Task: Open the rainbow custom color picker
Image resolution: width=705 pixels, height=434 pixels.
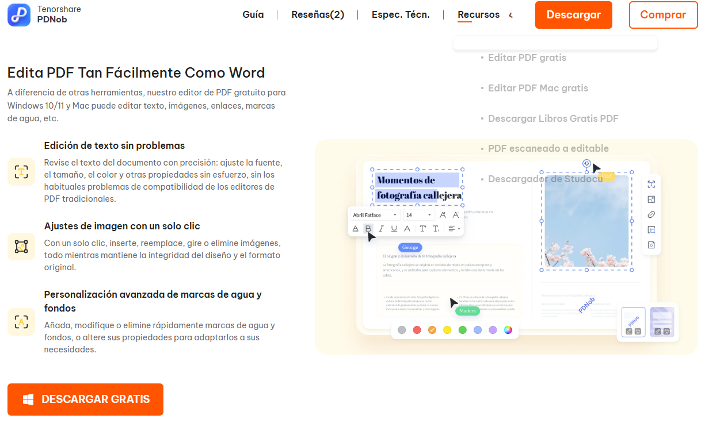Action: [508, 330]
